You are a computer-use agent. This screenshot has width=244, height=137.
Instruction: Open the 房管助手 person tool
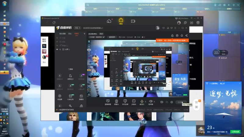point(70,77)
